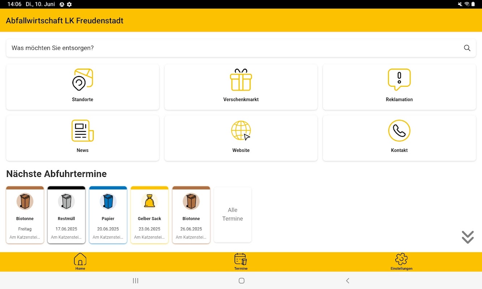The image size is (482, 289).
Task: Tap the Einstellungen gear icon
Action: (x=401, y=259)
